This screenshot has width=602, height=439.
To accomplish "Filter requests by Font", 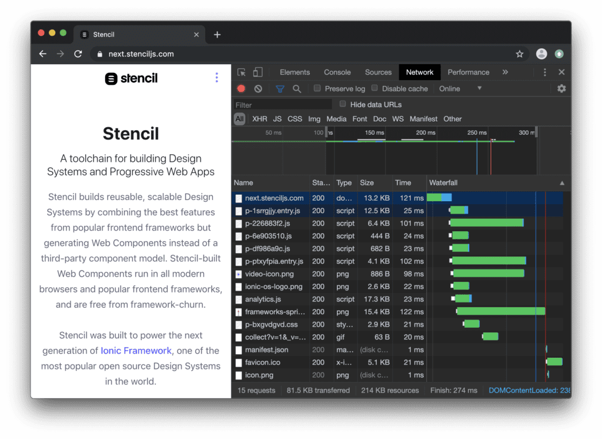I will tap(360, 119).
